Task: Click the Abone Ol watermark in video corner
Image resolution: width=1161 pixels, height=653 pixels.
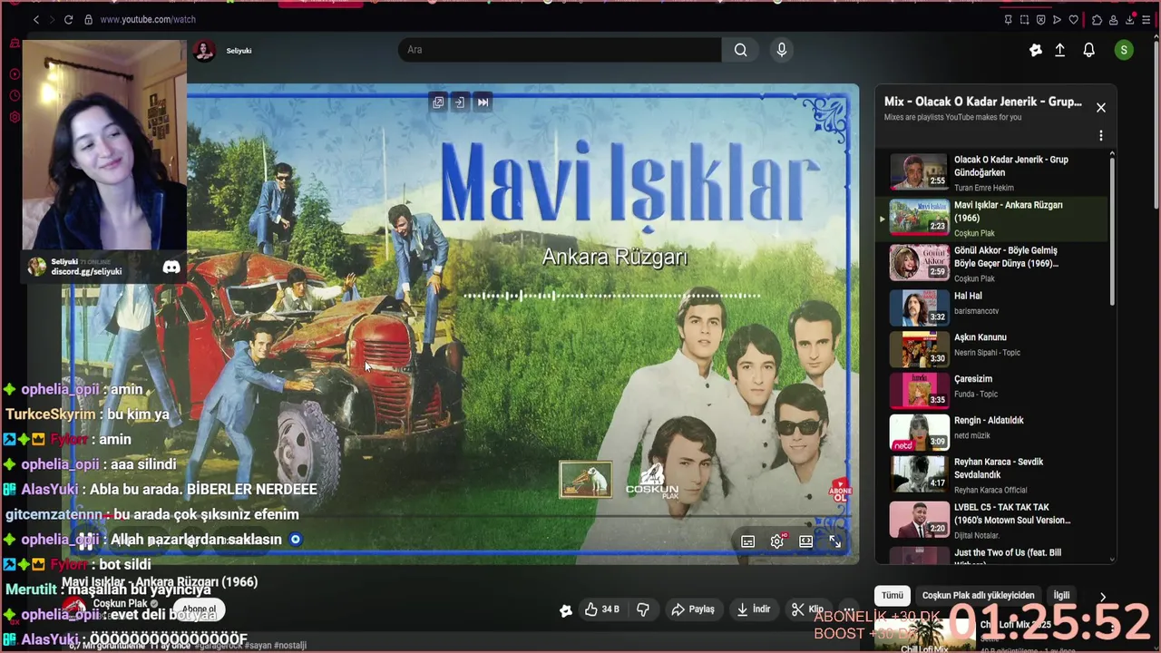Action: click(x=840, y=492)
